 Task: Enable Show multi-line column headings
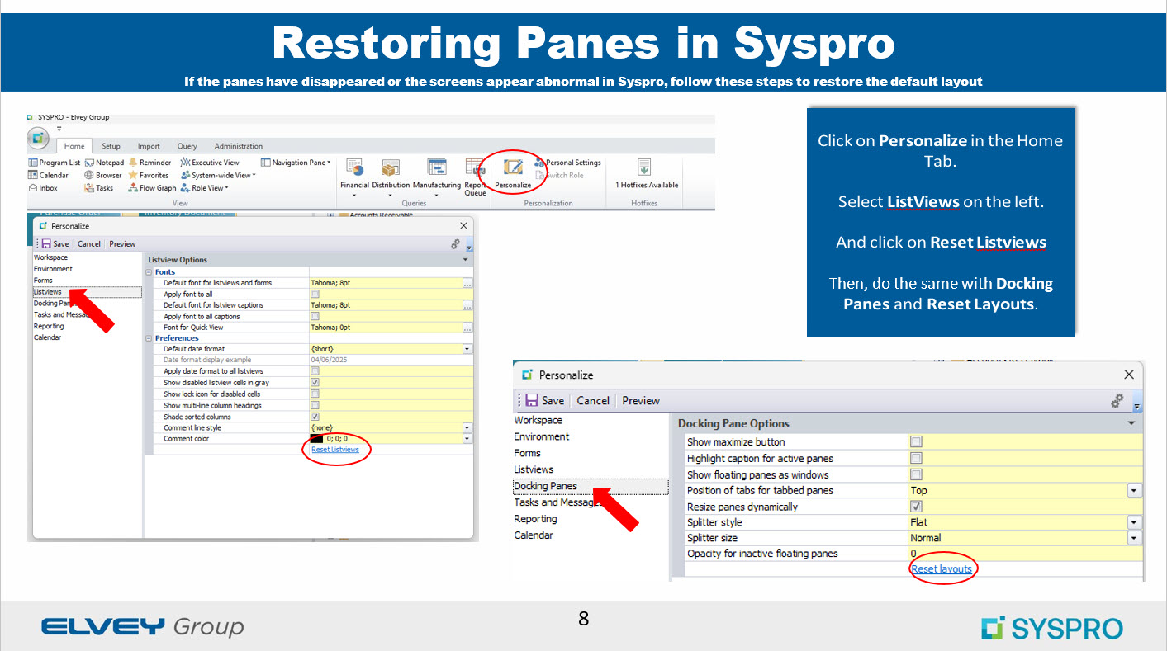coord(315,405)
